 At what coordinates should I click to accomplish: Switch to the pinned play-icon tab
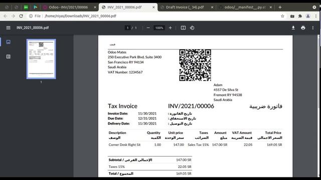point(36,7)
